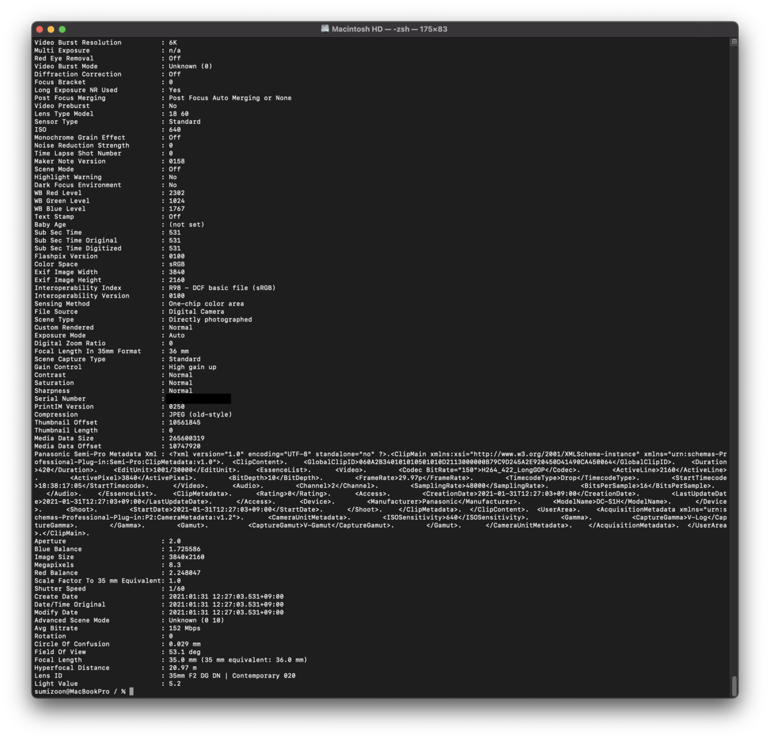
Task: Click the redacted Serial Number value
Action: (x=198, y=399)
